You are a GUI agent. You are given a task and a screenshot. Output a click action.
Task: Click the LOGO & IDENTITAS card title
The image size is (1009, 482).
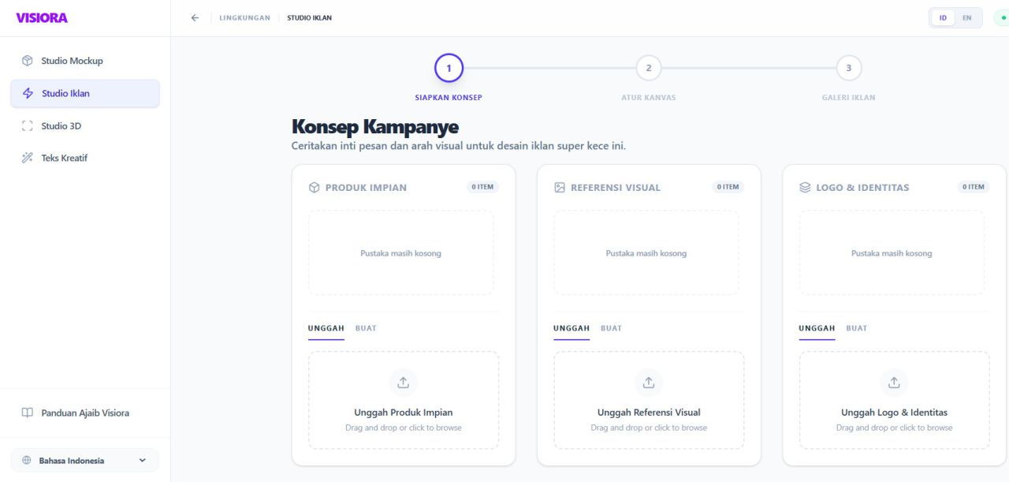(x=862, y=188)
